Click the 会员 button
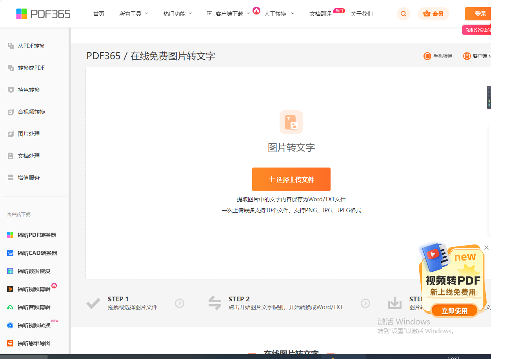The width and height of the screenshot is (518, 359). pos(434,14)
